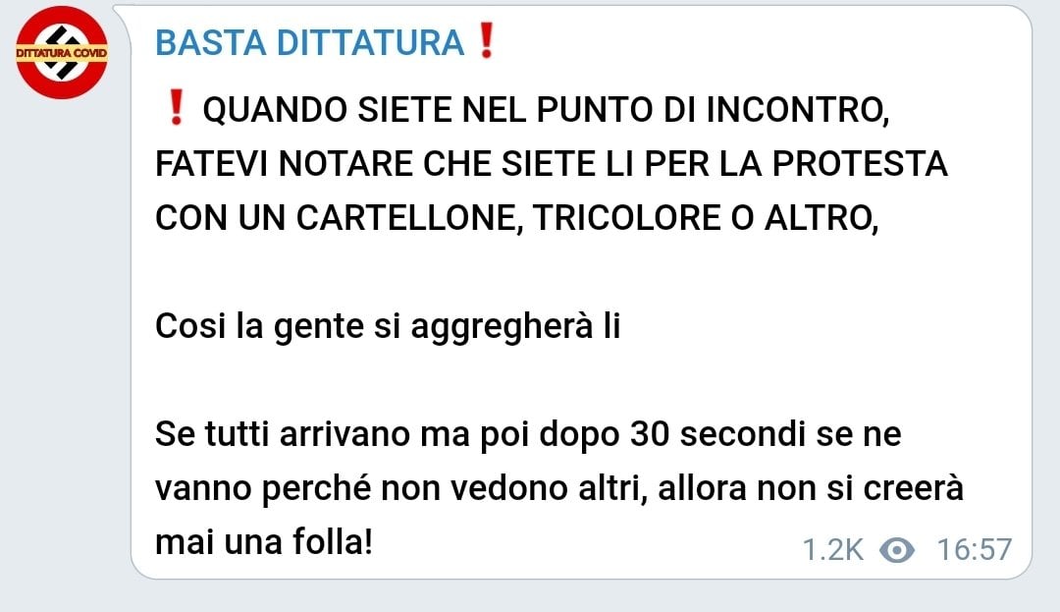This screenshot has height=612, width=1060.
Task: Click the line CON UN CARTELLONE, TRICOLORE O ALTRO
Action: tap(517, 219)
